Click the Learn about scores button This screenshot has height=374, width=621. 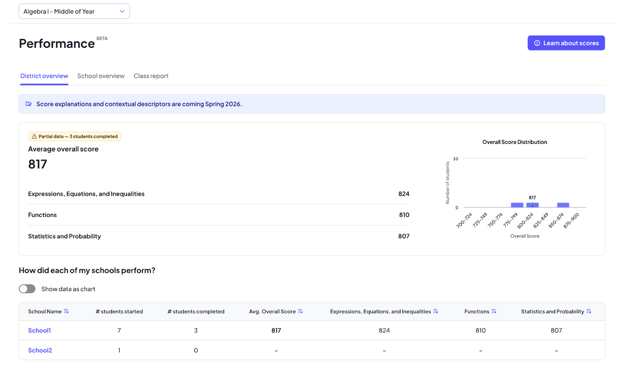pos(566,43)
